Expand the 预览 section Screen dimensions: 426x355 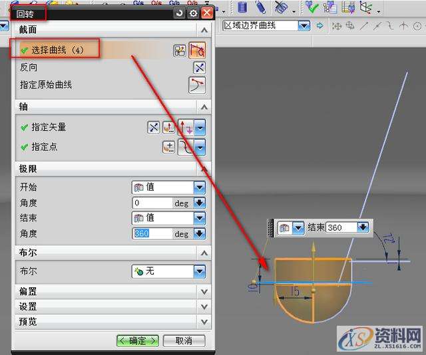(x=204, y=321)
